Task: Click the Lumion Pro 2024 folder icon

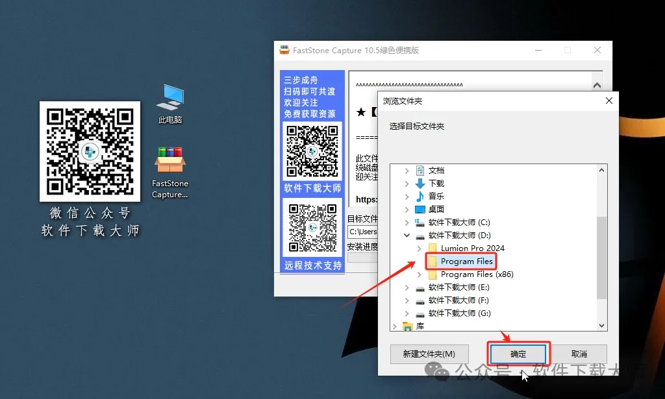Action: coord(434,248)
